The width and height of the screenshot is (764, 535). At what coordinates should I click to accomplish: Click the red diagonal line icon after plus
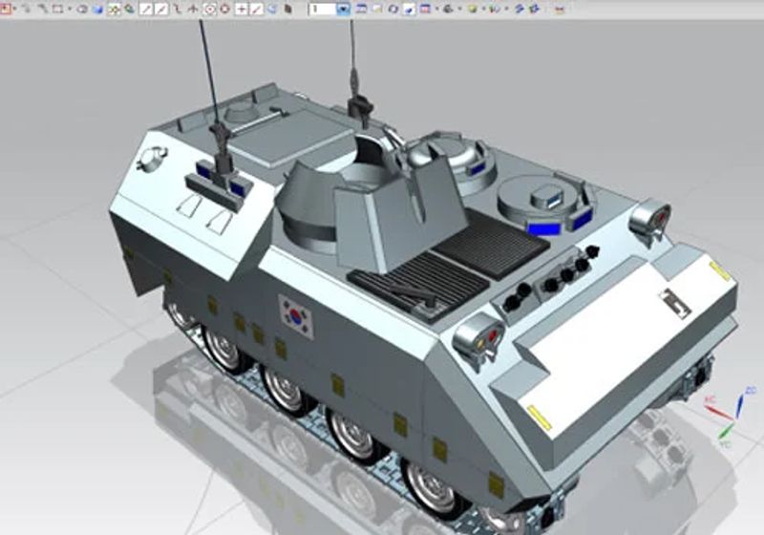(256, 9)
